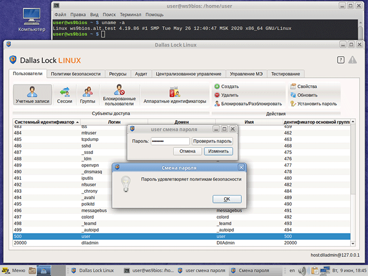Select row with login tcpdump

[181, 139]
